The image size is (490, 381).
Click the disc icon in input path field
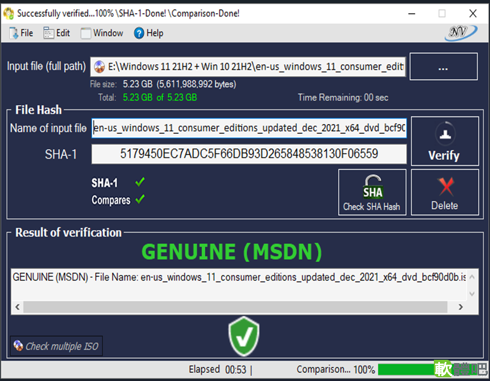point(100,66)
